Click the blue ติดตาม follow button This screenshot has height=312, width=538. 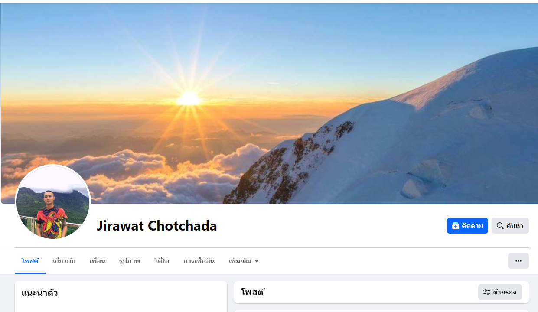point(467,226)
